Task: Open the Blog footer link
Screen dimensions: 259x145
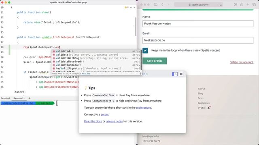Action: [201, 93]
